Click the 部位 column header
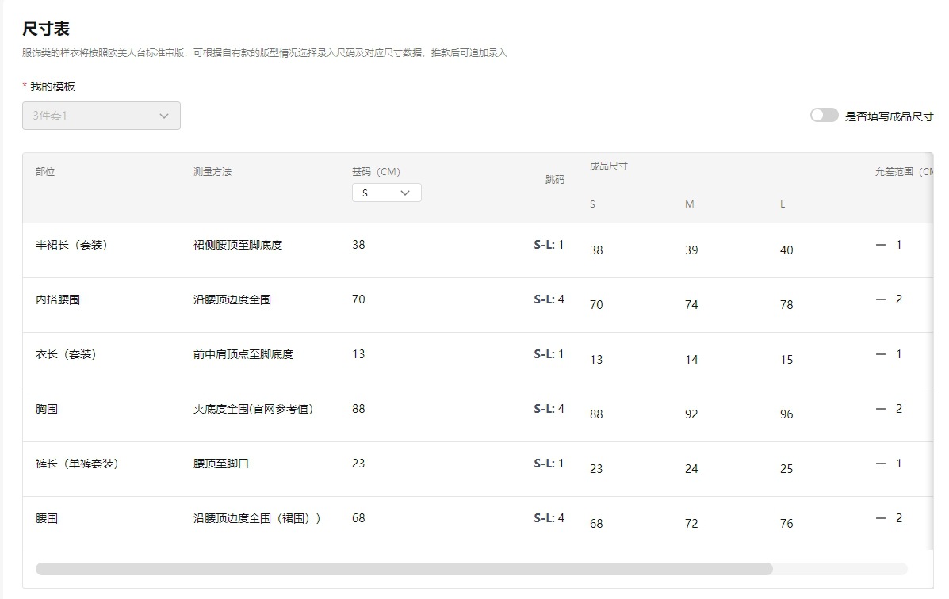949x599 pixels. tap(45, 171)
